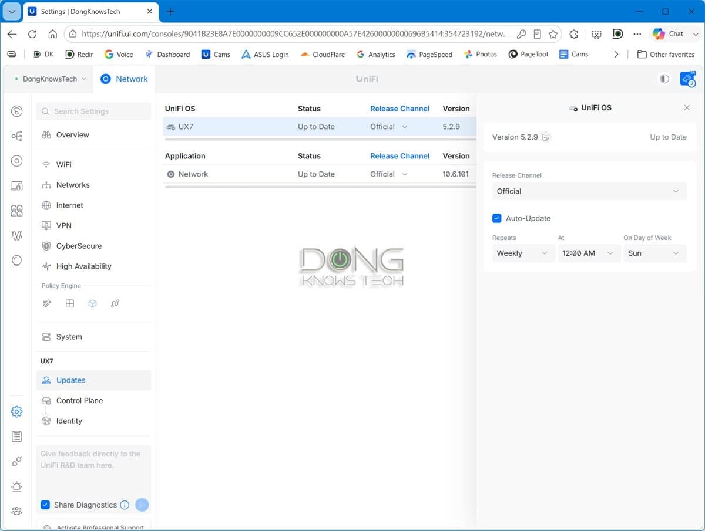Open the first Policy Engine icon
Screen dimensions: 705x531
[x=47, y=303]
